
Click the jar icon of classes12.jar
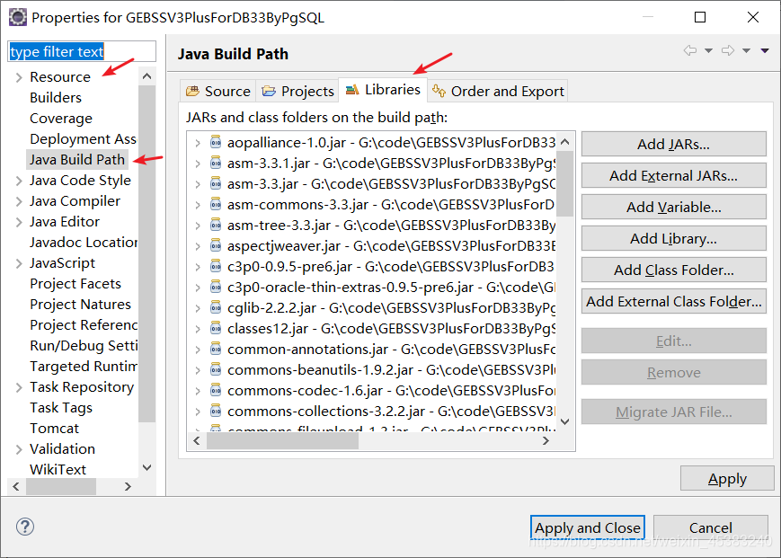coord(216,329)
